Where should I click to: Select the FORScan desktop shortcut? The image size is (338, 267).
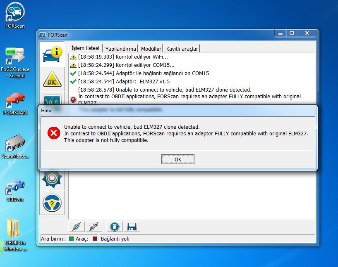pyautogui.click(x=15, y=15)
